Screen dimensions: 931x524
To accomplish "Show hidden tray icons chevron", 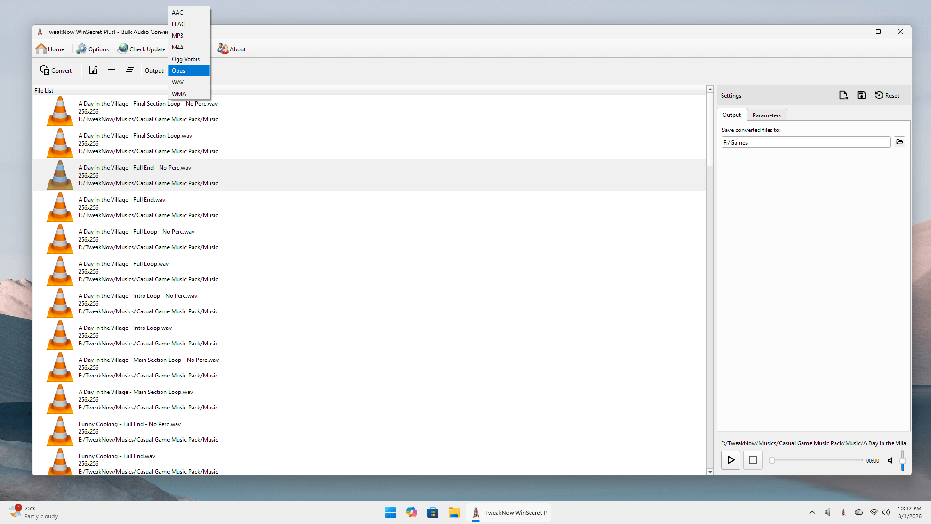I will coord(812,513).
